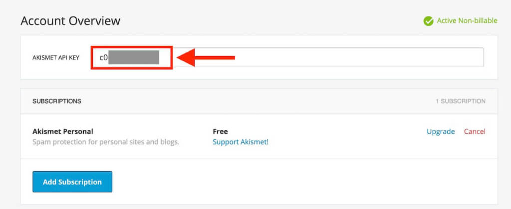Screen dimensions: 511x209
Task: Open the Support Akismet! link
Action: click(241, 142)
